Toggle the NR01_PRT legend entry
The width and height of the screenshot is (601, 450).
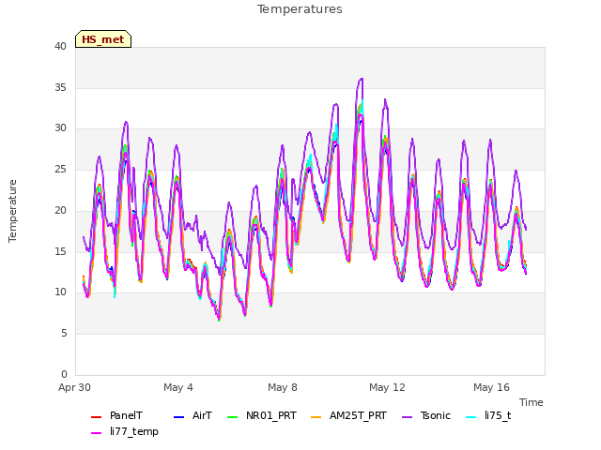point(262,416)
